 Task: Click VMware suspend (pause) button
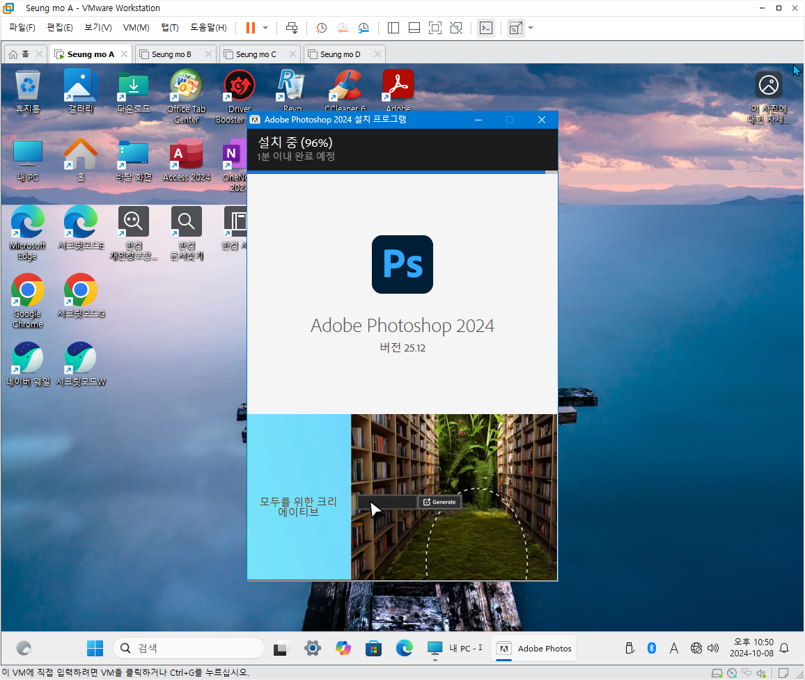(251, 28)
